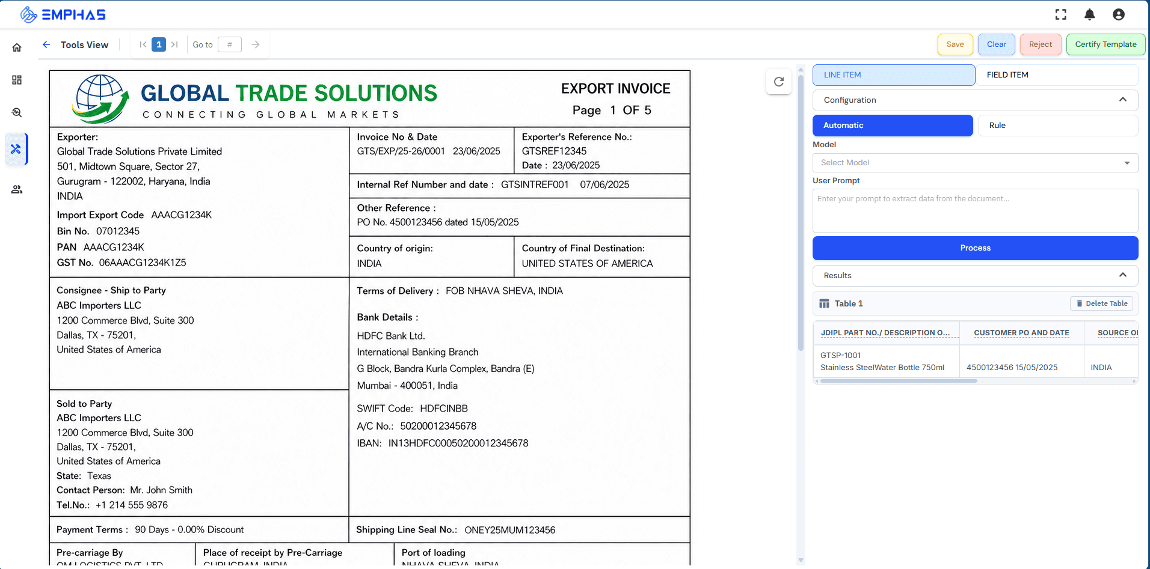
Task: Click Certify Template
Action: 1105,44
